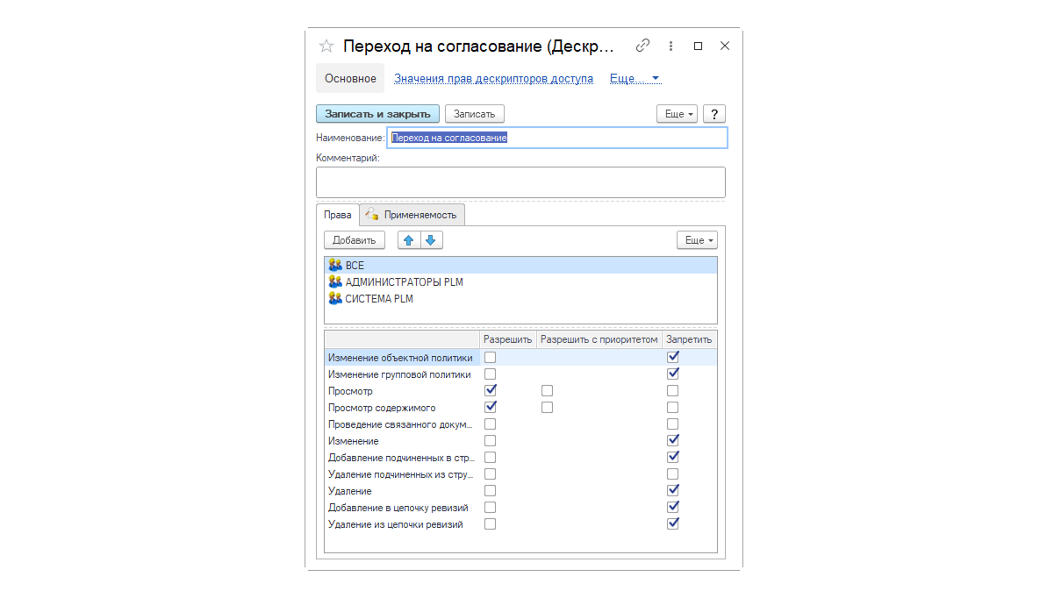This screenshot has height=598, width=1047.
Task: Toggle Запретить checkbox for Изменение
Action: [672, 440]
